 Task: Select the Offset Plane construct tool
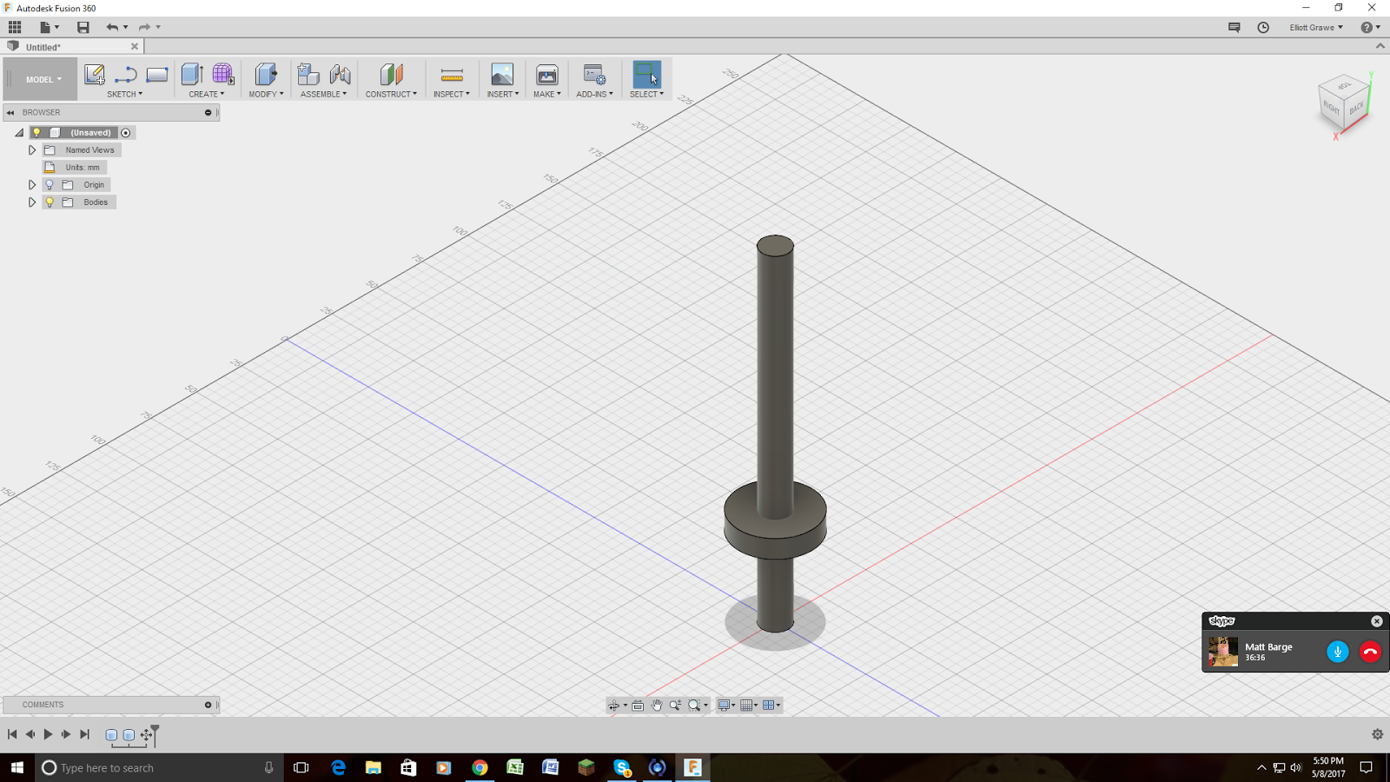point(391,75)
